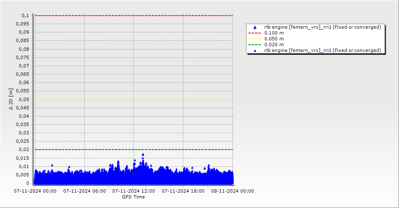Click the bottom rtk engine legend text
Viewport: 399px width, 208px height.
point(323,50)
